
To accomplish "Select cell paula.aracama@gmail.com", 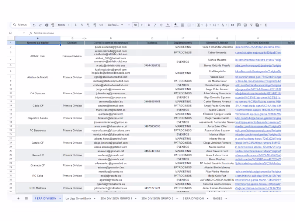I will [x=111, y=47].
